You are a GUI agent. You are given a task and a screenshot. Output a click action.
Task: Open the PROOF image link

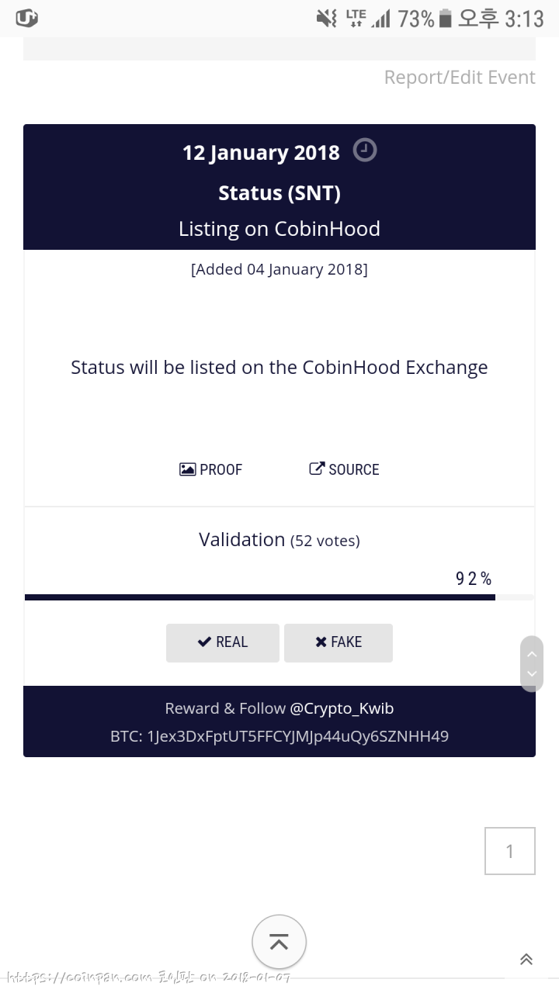211,469
